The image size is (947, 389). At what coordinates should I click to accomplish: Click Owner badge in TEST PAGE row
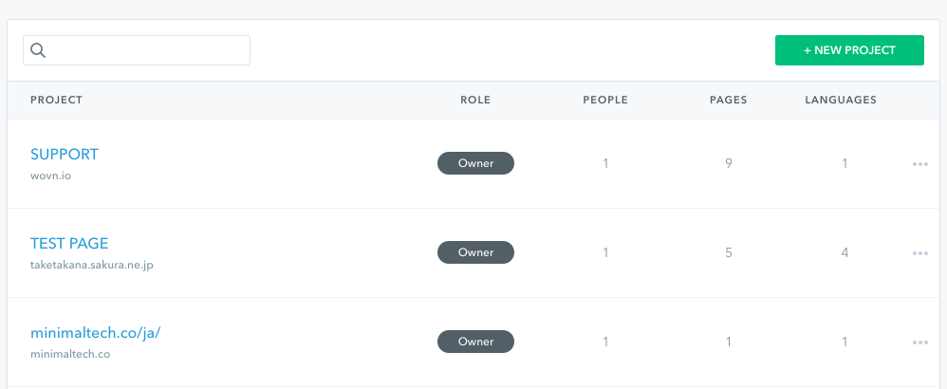(x=475, y=252)
